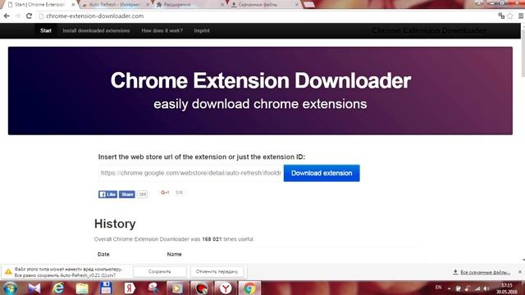The width and height of the screenshot is (525, 295).
Task: Click the browser forward arrow
Action: 18,16
